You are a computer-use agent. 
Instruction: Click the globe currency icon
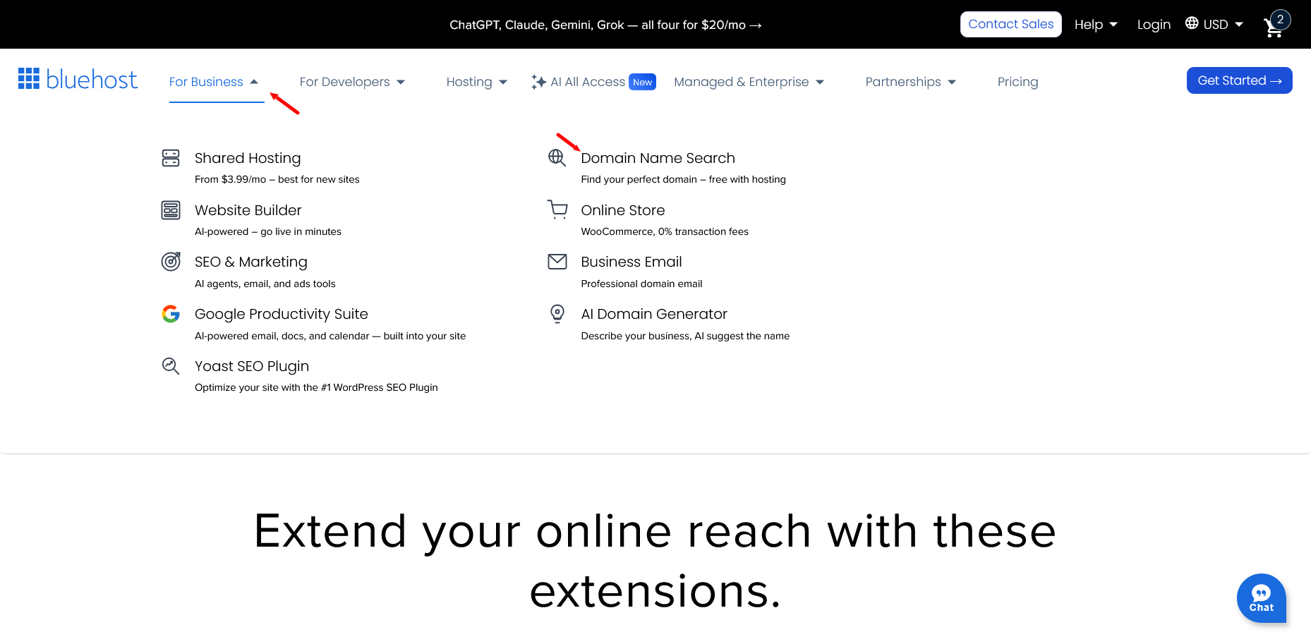coord(1192,23)
